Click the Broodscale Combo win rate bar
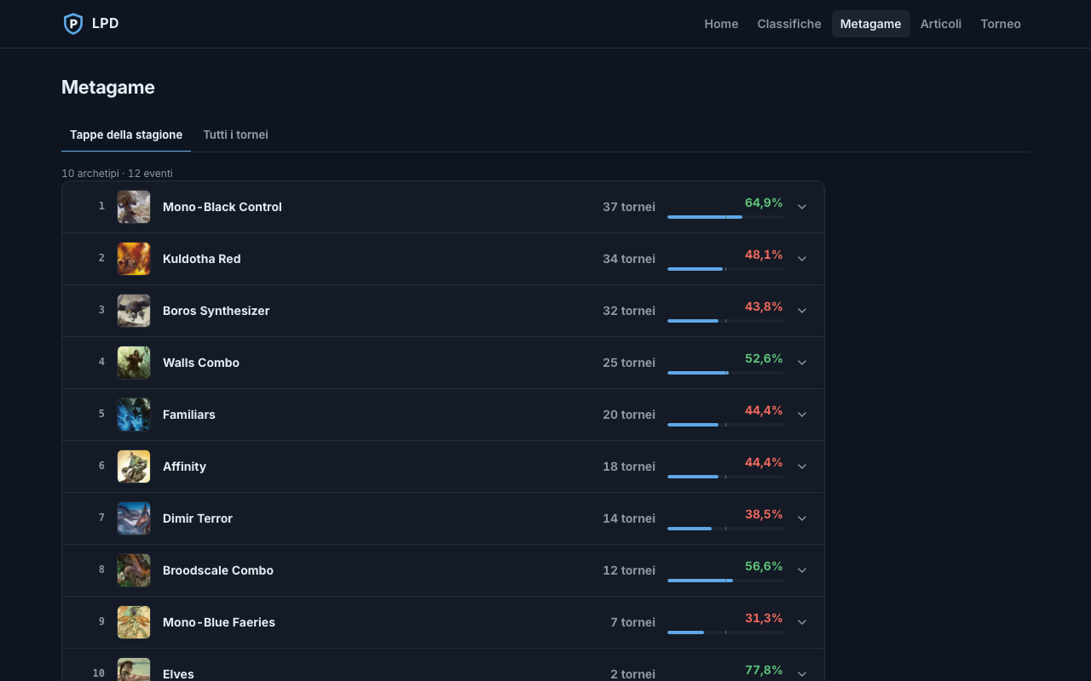 point(725,581)
